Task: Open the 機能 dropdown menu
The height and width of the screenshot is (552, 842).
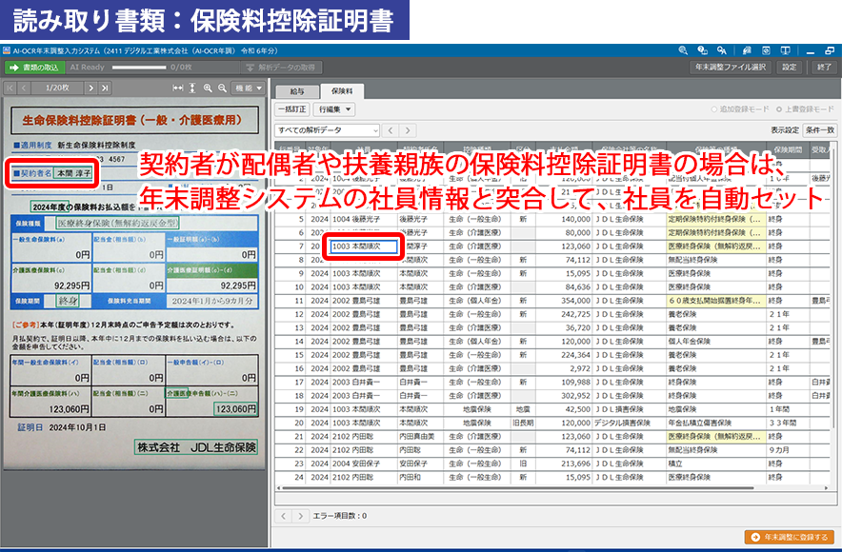Action: point(248,88)
